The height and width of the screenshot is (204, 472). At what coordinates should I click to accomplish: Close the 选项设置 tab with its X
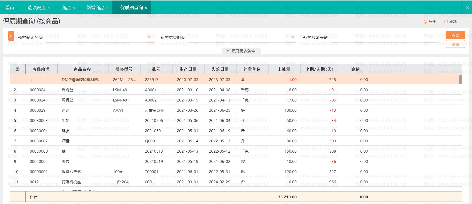click(49, 8)
